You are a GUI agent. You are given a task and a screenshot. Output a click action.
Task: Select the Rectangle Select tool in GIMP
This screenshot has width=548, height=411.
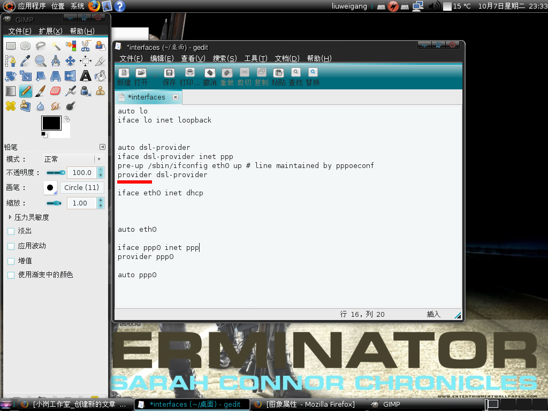(x=11, y=46)
